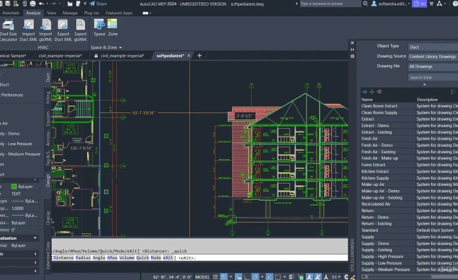The image size is (458, 280).
Task: Click the Share paper-plane icon
Action: tap(92, 4)
